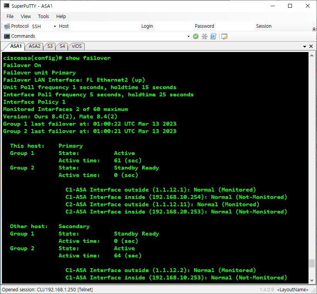
Task: Open the File menu
Action: pos(10,17)
